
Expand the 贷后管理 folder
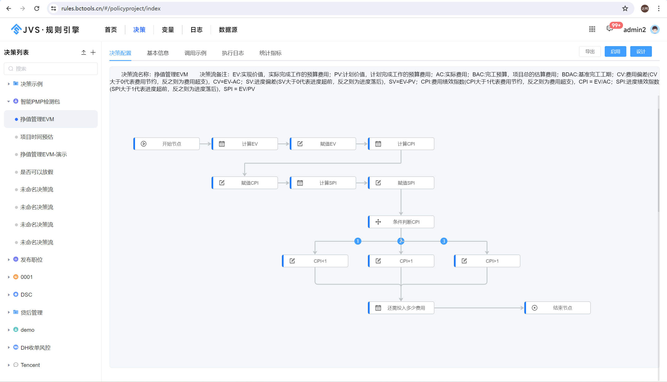9,312
